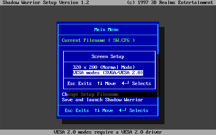The height and width of the screenshot is (135, 216).
Task: Click Current Filename ( SW.CFG ) line
Action: pos(98,40)
